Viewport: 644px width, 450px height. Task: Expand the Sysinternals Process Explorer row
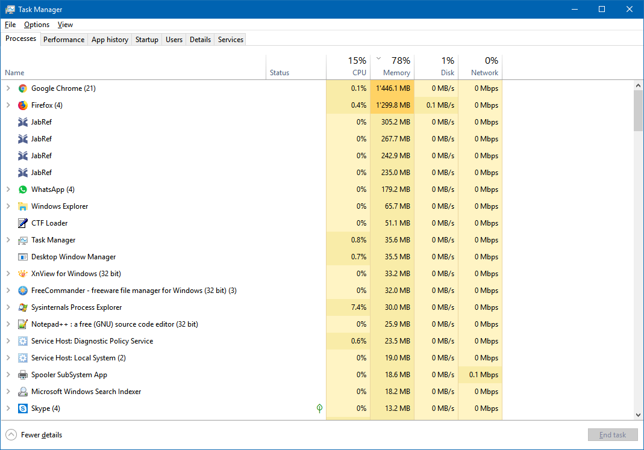tap(8, 307)
